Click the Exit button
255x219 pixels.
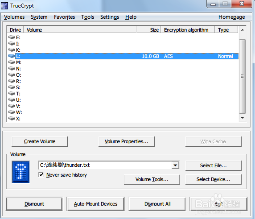click(218, 204)
